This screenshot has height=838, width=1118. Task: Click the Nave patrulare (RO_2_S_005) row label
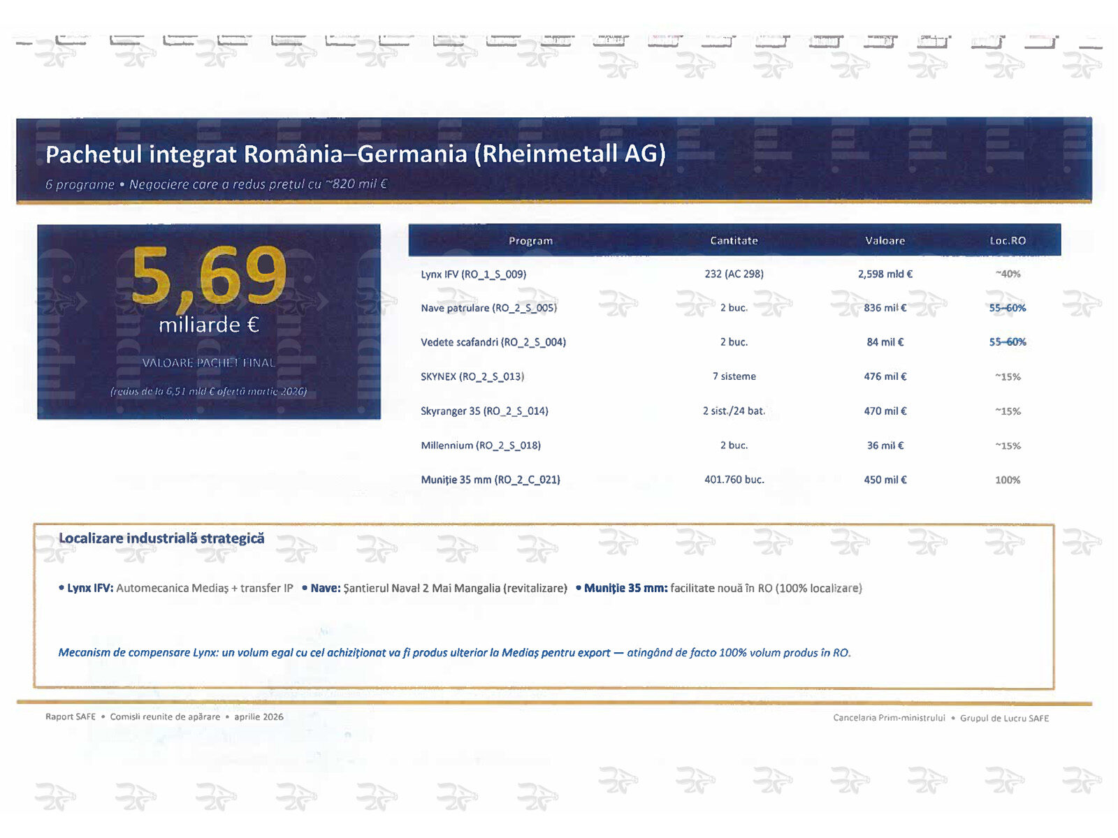coord(488,308)
